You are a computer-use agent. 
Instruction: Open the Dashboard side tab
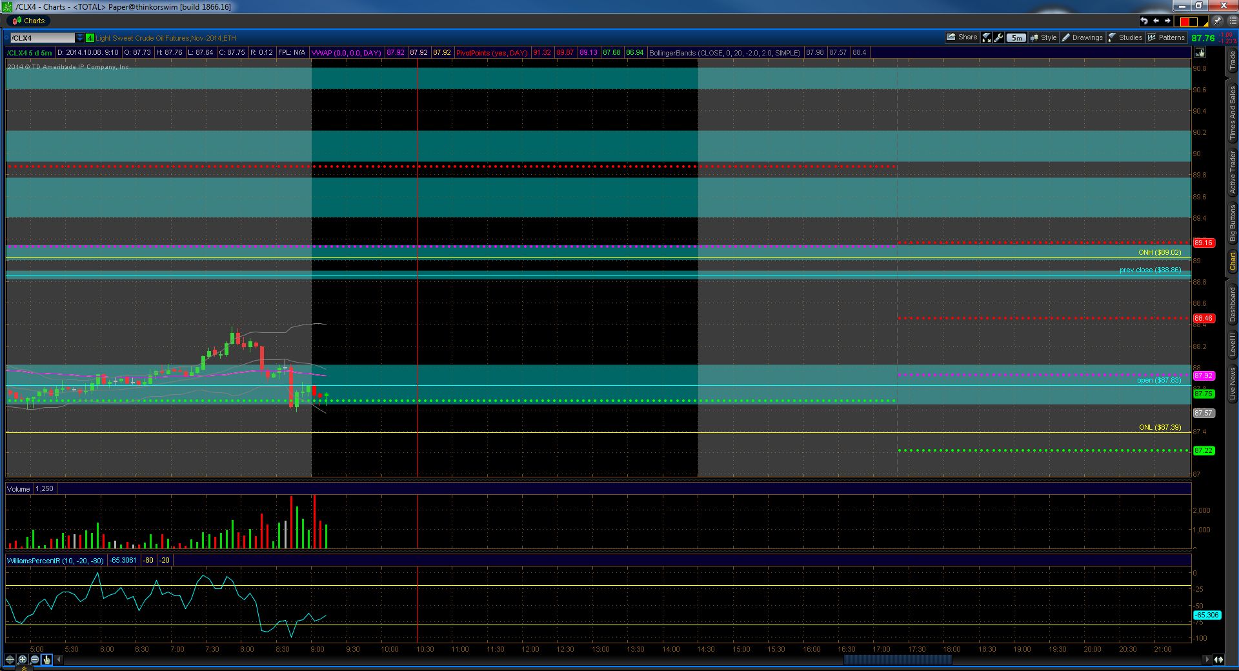tap(1232, 304)
